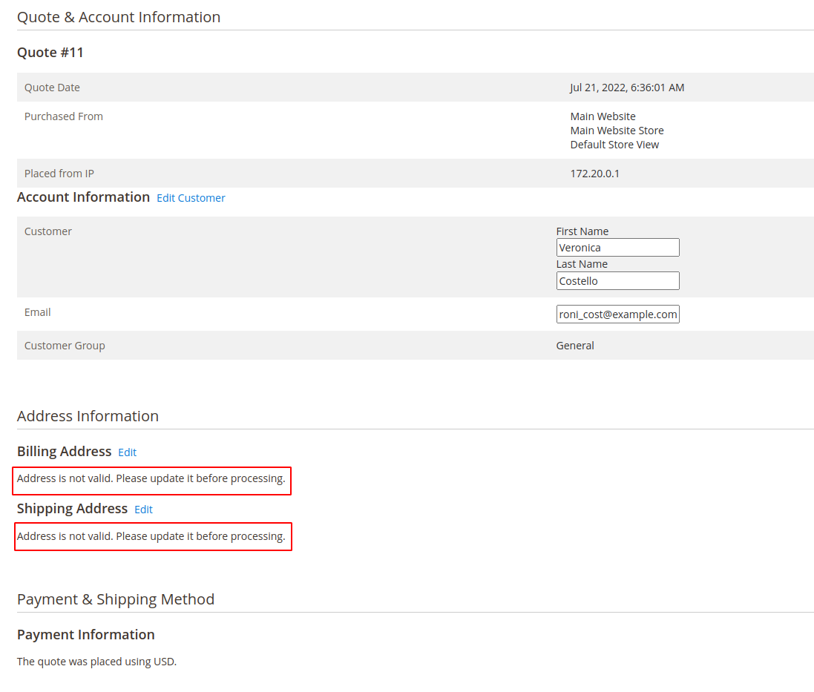The height and width of the screenshot is (692, 814).
Task: Click the Payment Information heading
Action: tap(86, 635)
